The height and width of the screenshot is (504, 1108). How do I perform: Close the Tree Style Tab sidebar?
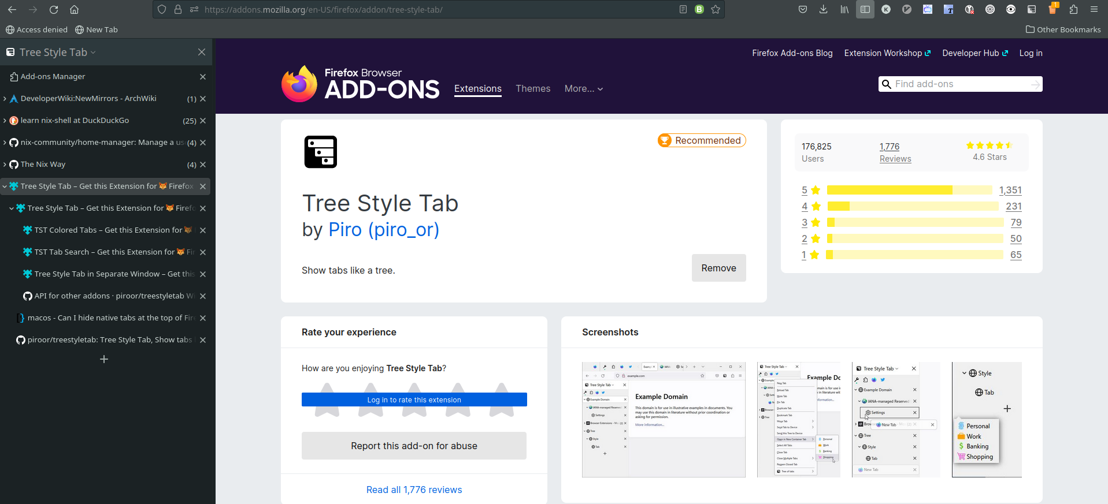[x=201, y=52]
